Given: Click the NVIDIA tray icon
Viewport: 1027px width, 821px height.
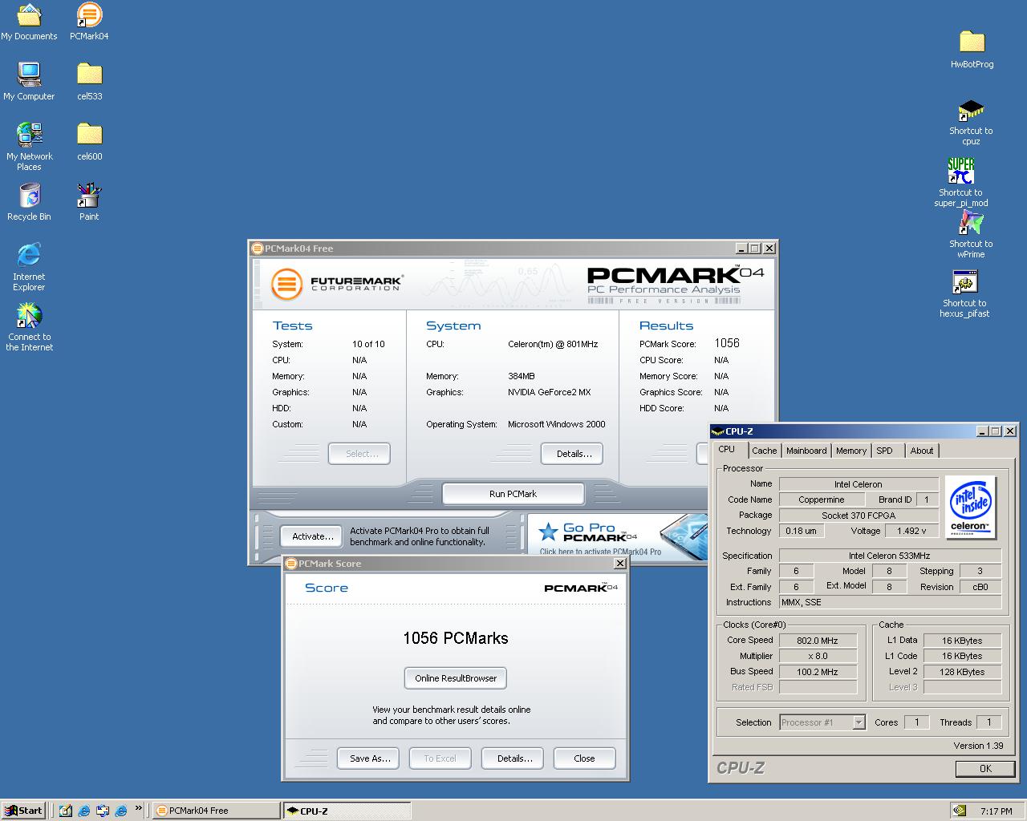Looking at the screenshot, I should (x=960, y=811).
